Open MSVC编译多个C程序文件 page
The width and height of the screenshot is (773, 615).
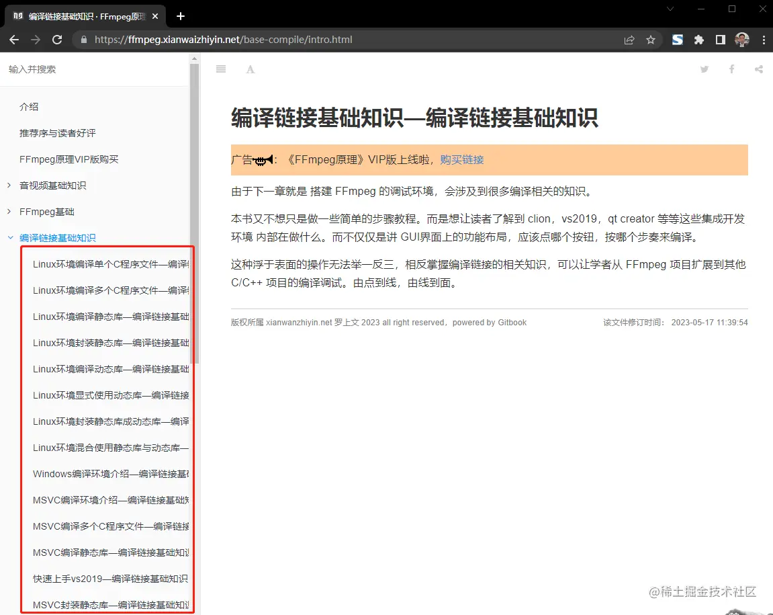[110, 526]
